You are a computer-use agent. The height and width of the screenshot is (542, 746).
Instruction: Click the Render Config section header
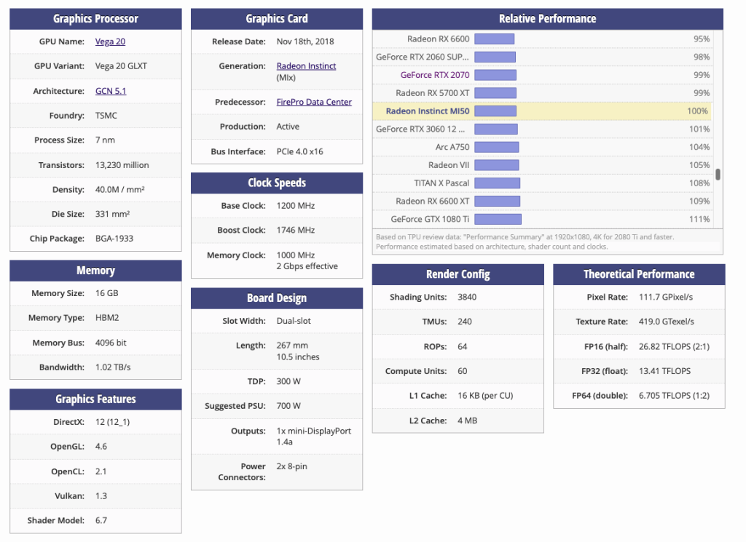458,274
